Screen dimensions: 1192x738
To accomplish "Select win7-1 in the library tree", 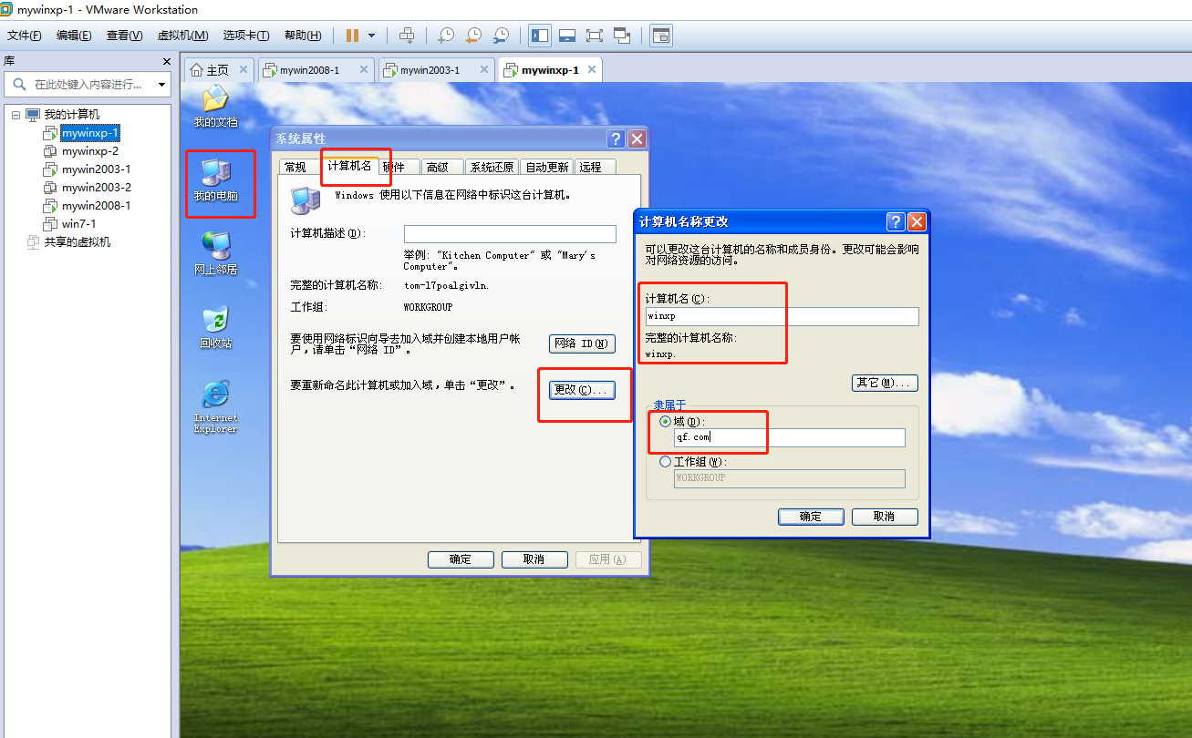I will 79,224.
